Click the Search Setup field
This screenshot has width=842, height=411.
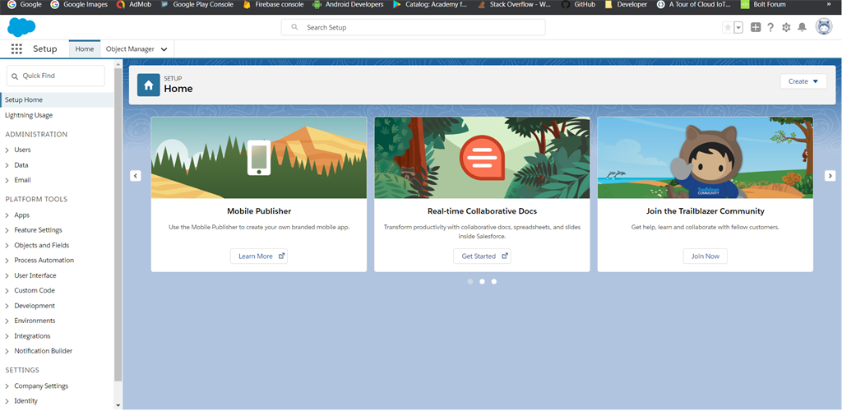413,27
